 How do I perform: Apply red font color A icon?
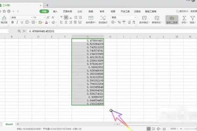point(47,22)
